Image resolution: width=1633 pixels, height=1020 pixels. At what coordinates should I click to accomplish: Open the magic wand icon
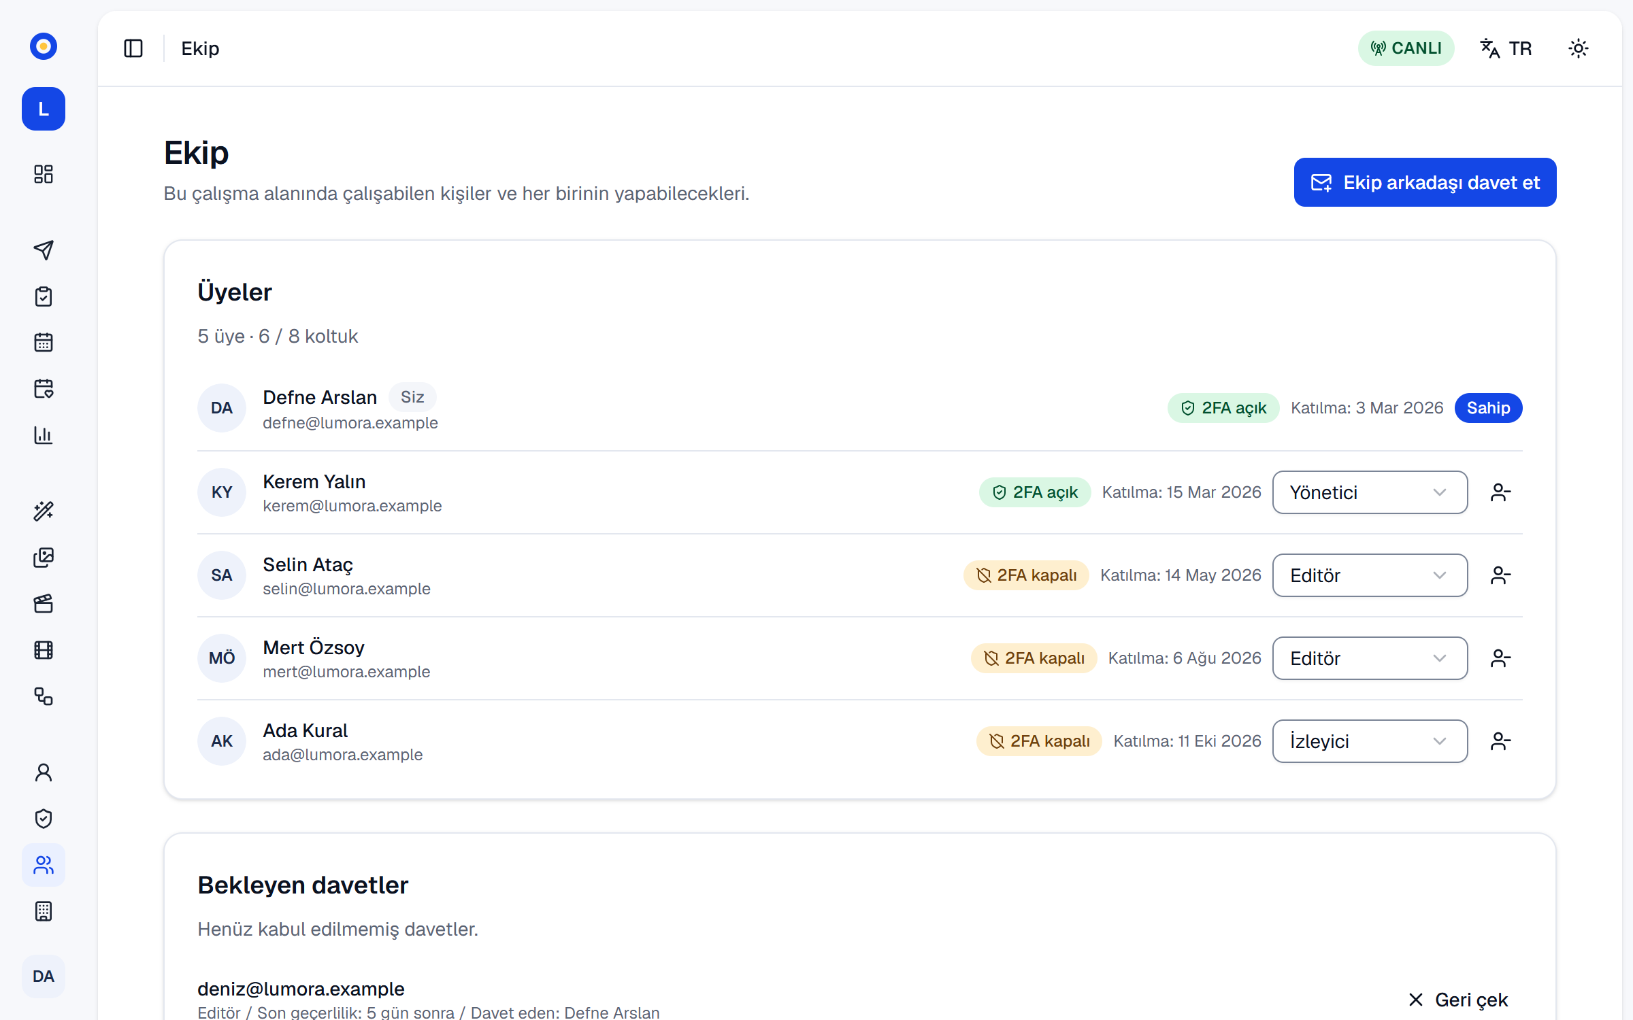click(44, 511)
